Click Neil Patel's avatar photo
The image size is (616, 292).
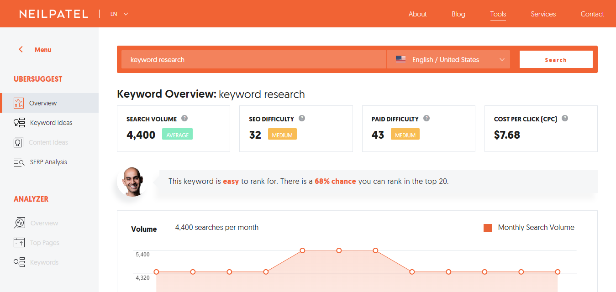[131, 182]
